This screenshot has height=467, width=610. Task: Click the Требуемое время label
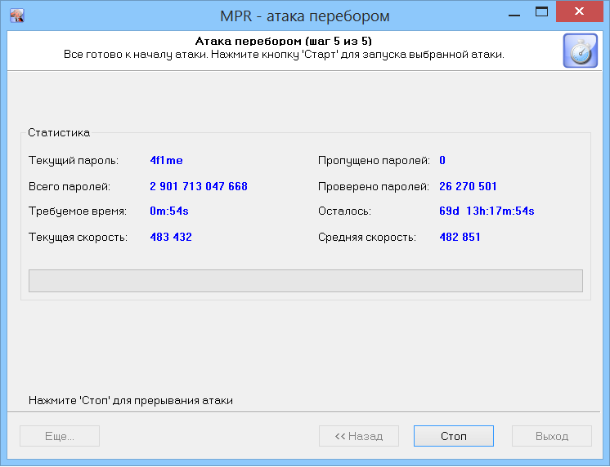[x=78, y=211]
